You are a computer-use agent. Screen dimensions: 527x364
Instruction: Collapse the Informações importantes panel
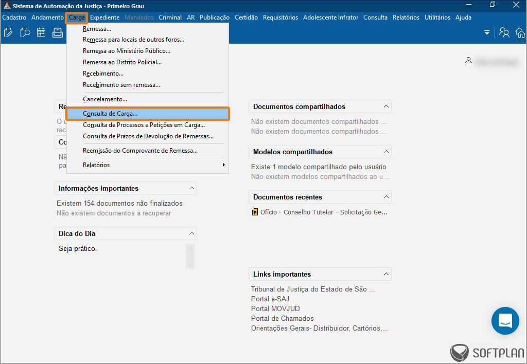click(x=191, y=188)
